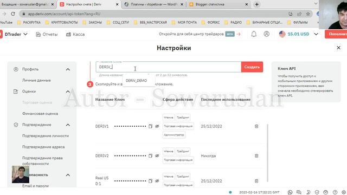Image resolution: width=347 pixels, height=195 pixels.
Task: Open WhatsApp icon in footer
Action: tap(290, 192)
